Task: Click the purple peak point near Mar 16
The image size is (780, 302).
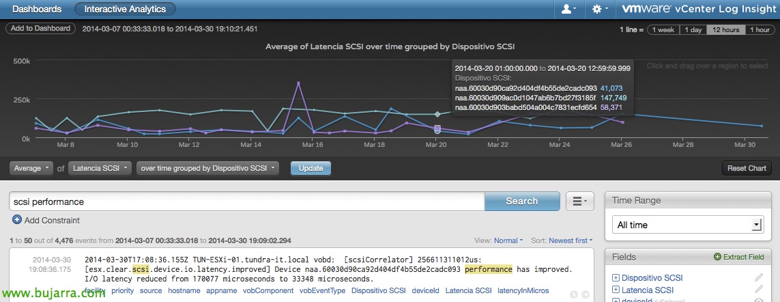Action: click(298, 83)
